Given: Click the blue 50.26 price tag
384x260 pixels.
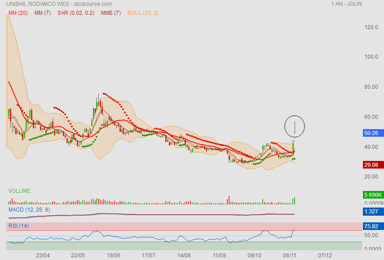Looking at the screenshot, I should (x=373, y=133).
